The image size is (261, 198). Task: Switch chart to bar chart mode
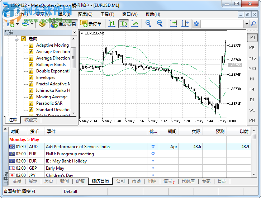point(112,24)
